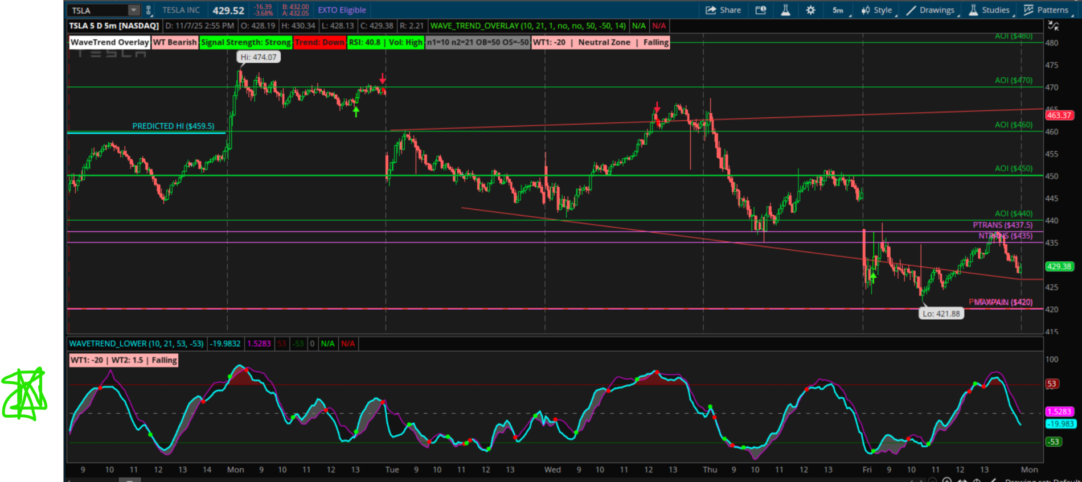1082x482 pixels.
Task: Expand the Style chart type dropdown
Action: click(878, 10)
